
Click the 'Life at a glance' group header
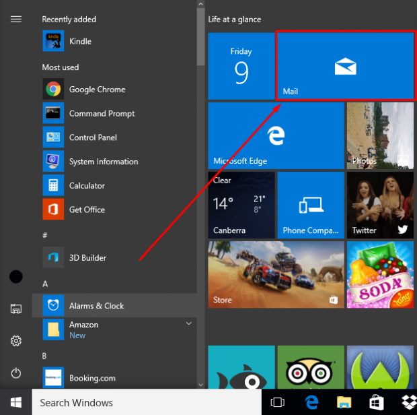(234, 19)
